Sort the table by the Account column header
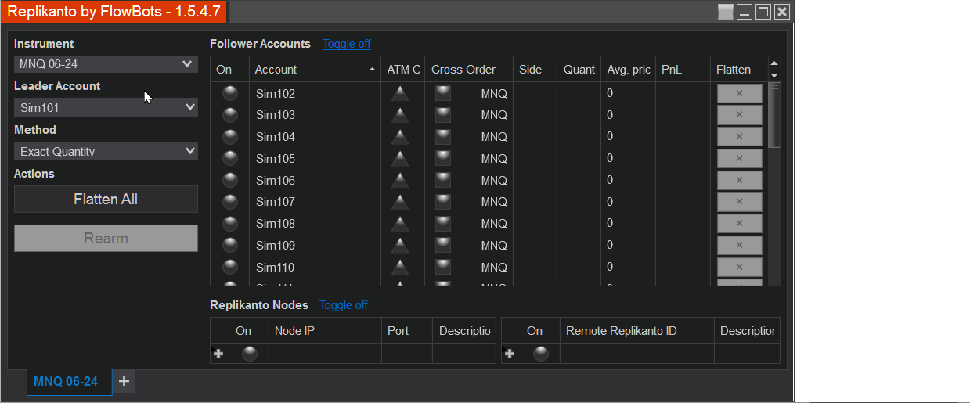The image size is (970, 403). point(315,70)
